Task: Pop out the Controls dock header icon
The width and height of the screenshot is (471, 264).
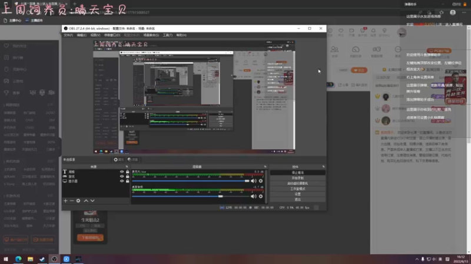Action: coord(323,167)
